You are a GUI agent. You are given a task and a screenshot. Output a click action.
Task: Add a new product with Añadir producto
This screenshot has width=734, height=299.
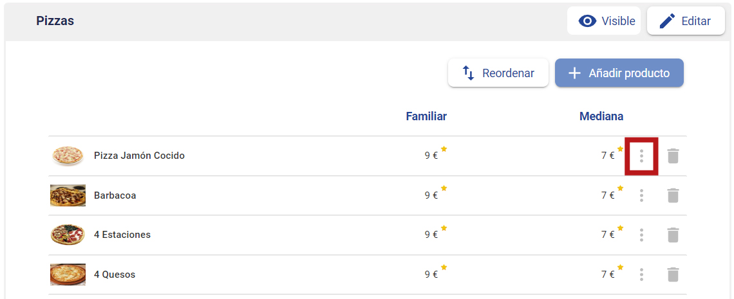(x=619, y=73)
